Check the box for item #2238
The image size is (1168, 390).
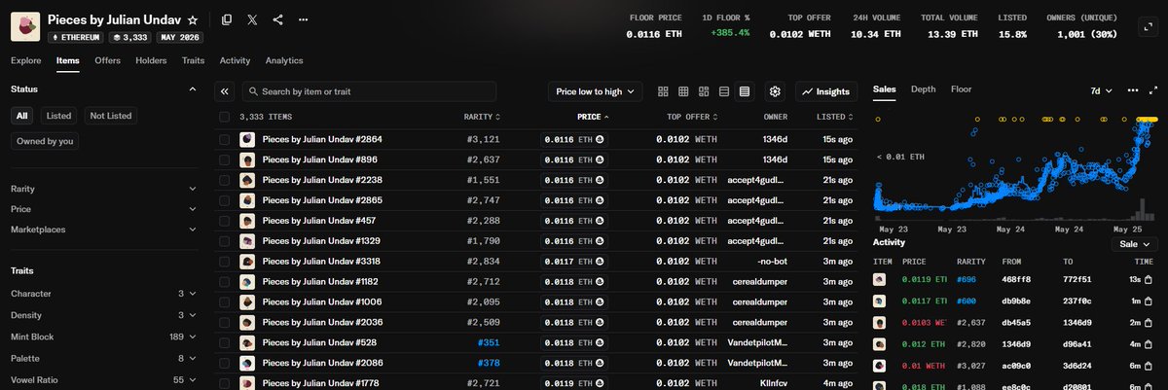225,180
